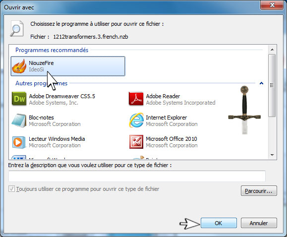This screenshot has width=287, height=237.
Task: Choose the Adobe Dreamweaver CS5.5 icon
Action: [x=19, y=99]
